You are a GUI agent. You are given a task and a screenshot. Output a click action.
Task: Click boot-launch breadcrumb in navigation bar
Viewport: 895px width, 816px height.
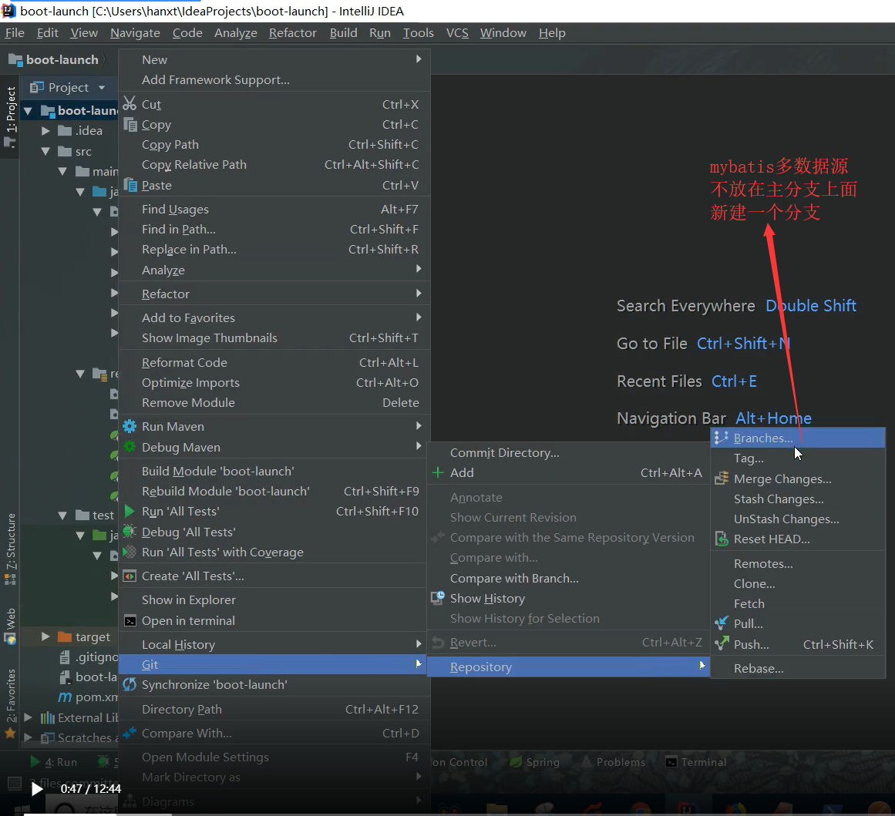[x=54, y=59]
